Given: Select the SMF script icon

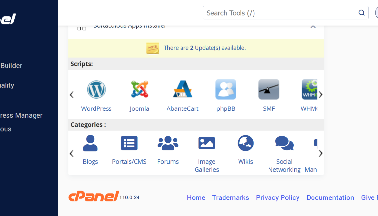Looking at the screenshot, I should click(269, 89).
